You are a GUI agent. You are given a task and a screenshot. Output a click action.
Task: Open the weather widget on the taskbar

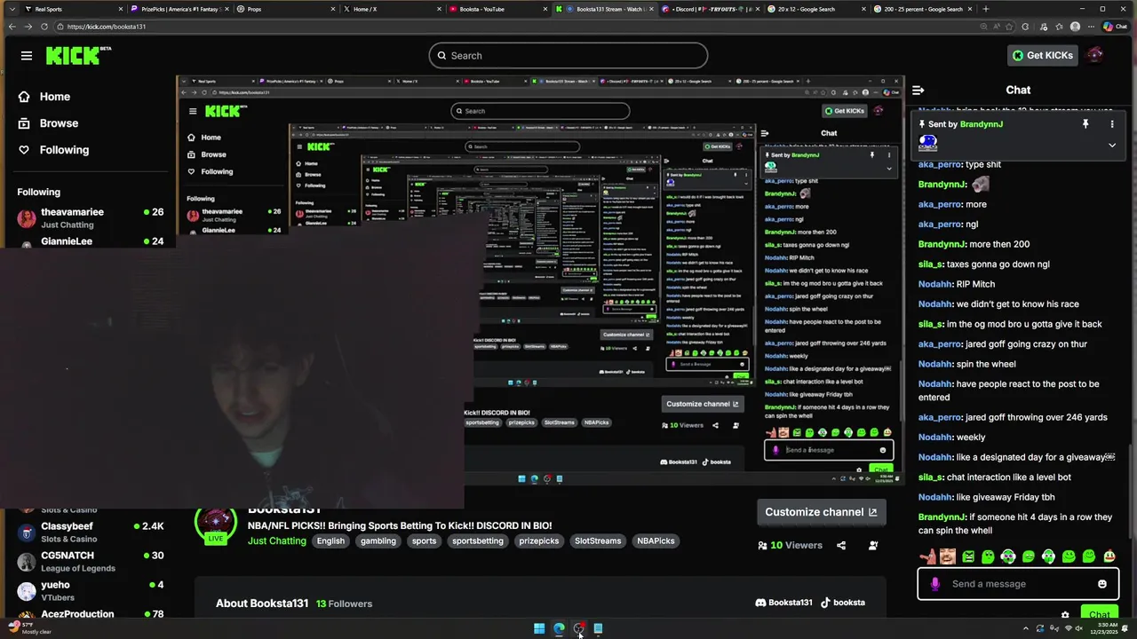[x=29, y=628]
